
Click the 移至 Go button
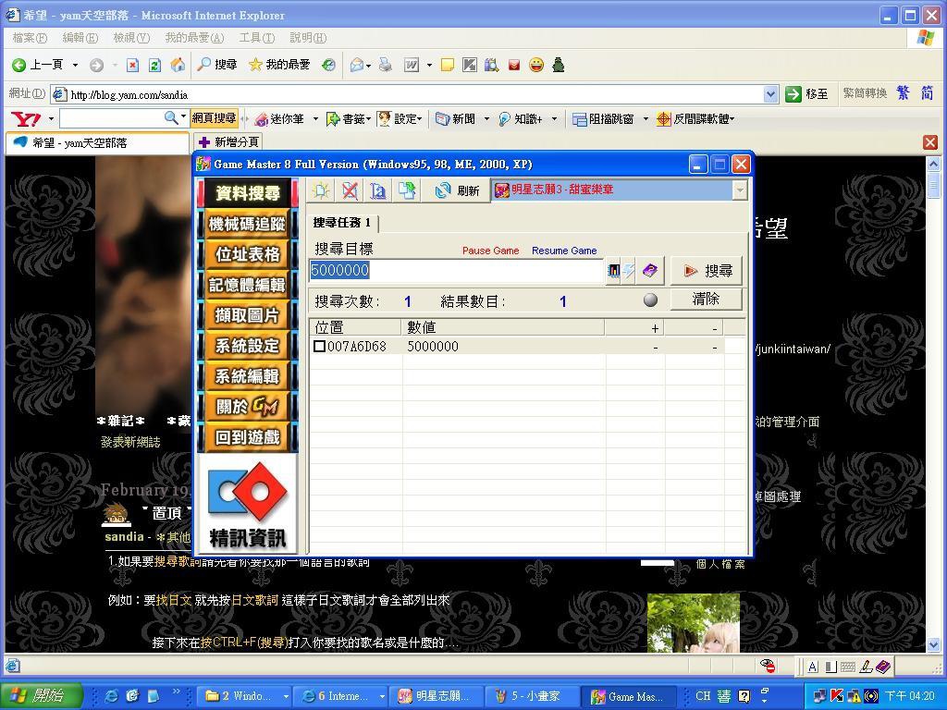click(x=806, y=94)
